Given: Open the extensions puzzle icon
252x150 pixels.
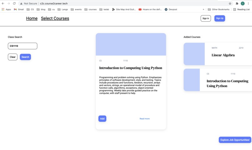Looking at the screenshot, I should [237, 3].
